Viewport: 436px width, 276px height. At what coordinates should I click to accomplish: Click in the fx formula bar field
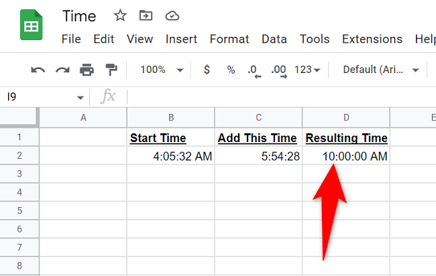(x=282, y=96)
